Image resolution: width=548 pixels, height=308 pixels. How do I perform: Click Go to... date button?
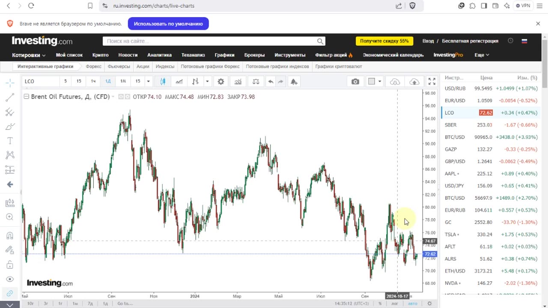click(x=125, y=303)
